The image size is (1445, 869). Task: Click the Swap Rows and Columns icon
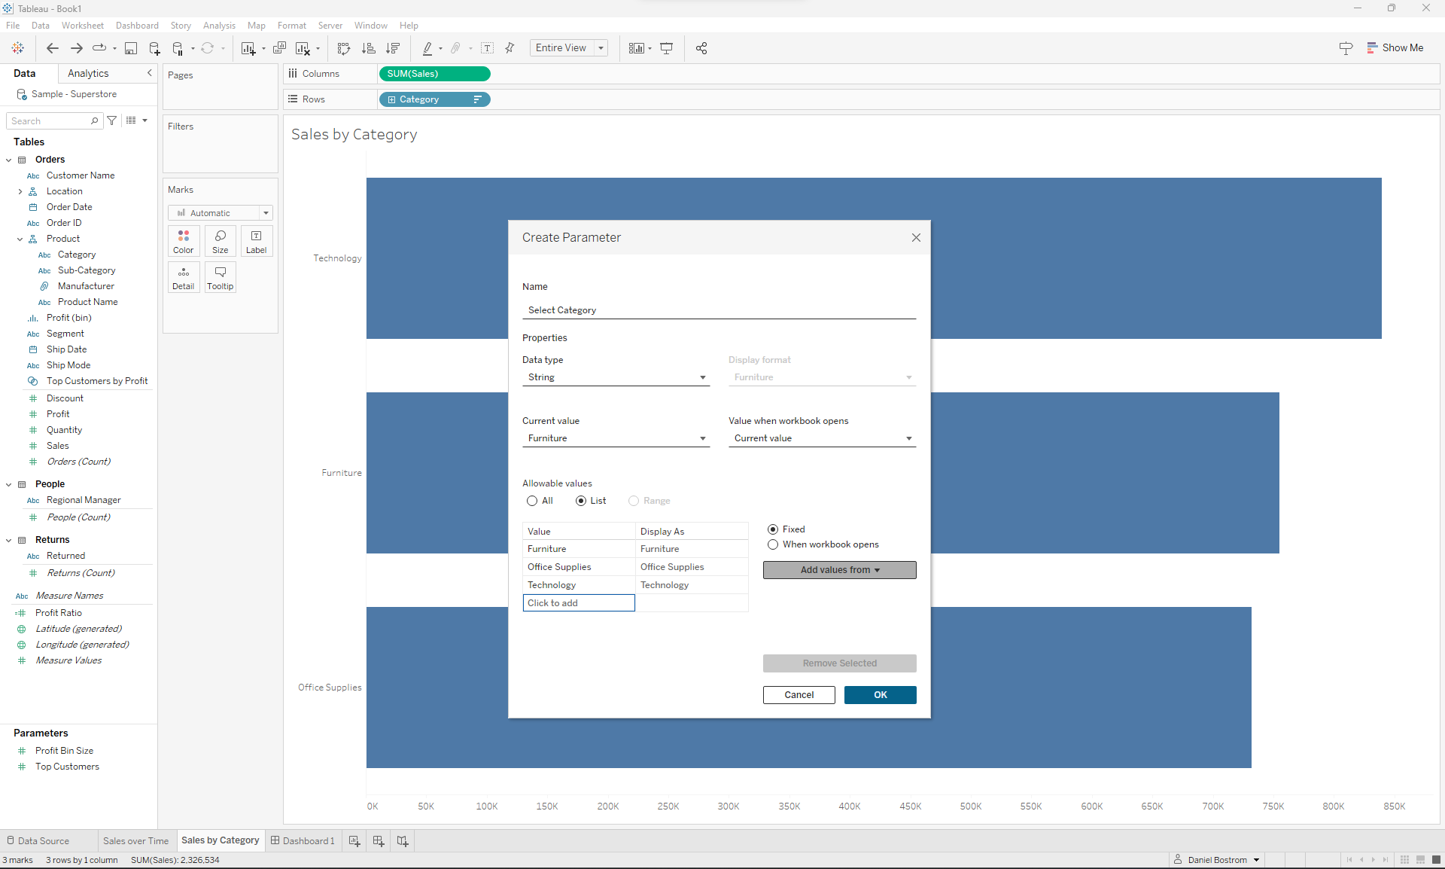point(344,48)
